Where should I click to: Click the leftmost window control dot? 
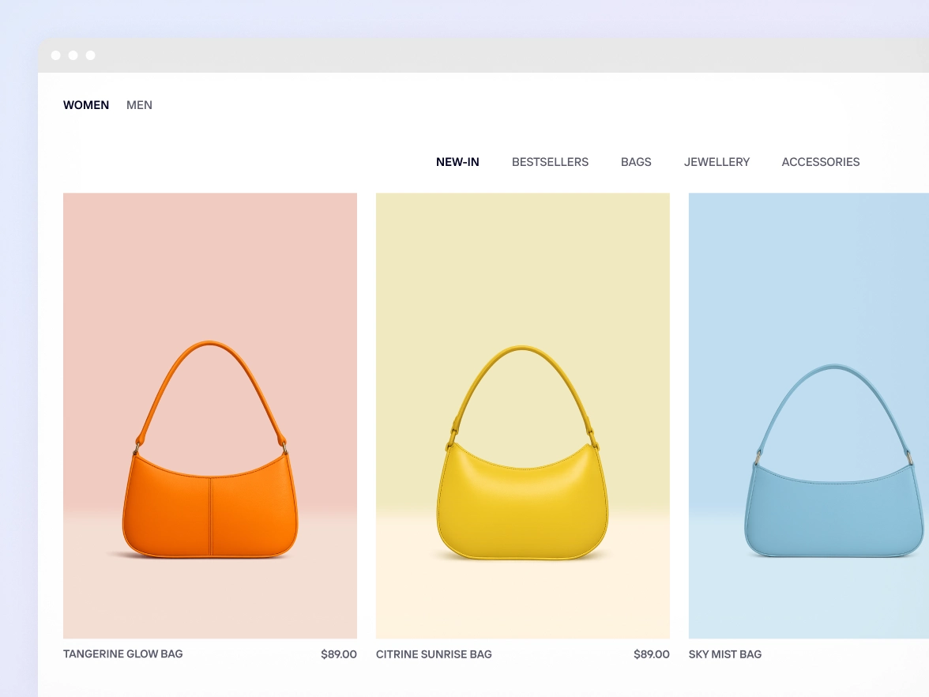tap(55, 55)
